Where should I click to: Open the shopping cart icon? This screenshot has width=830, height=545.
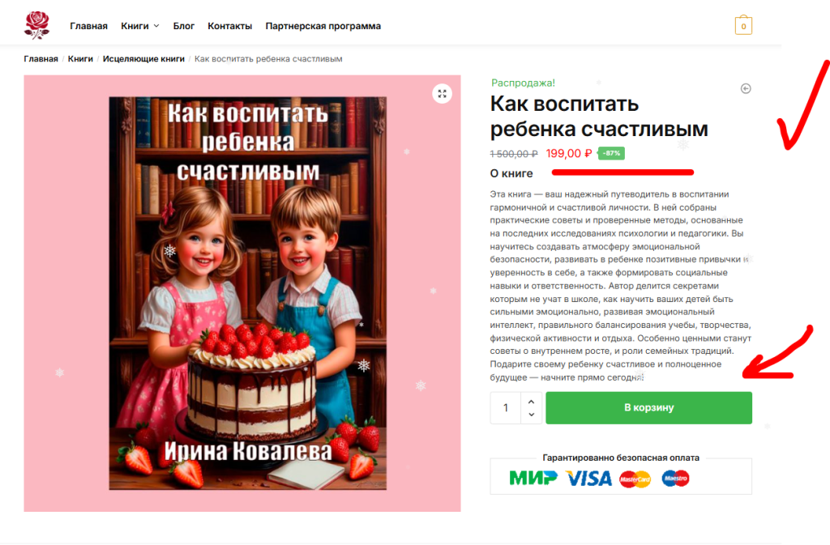(x=743, y=25)
